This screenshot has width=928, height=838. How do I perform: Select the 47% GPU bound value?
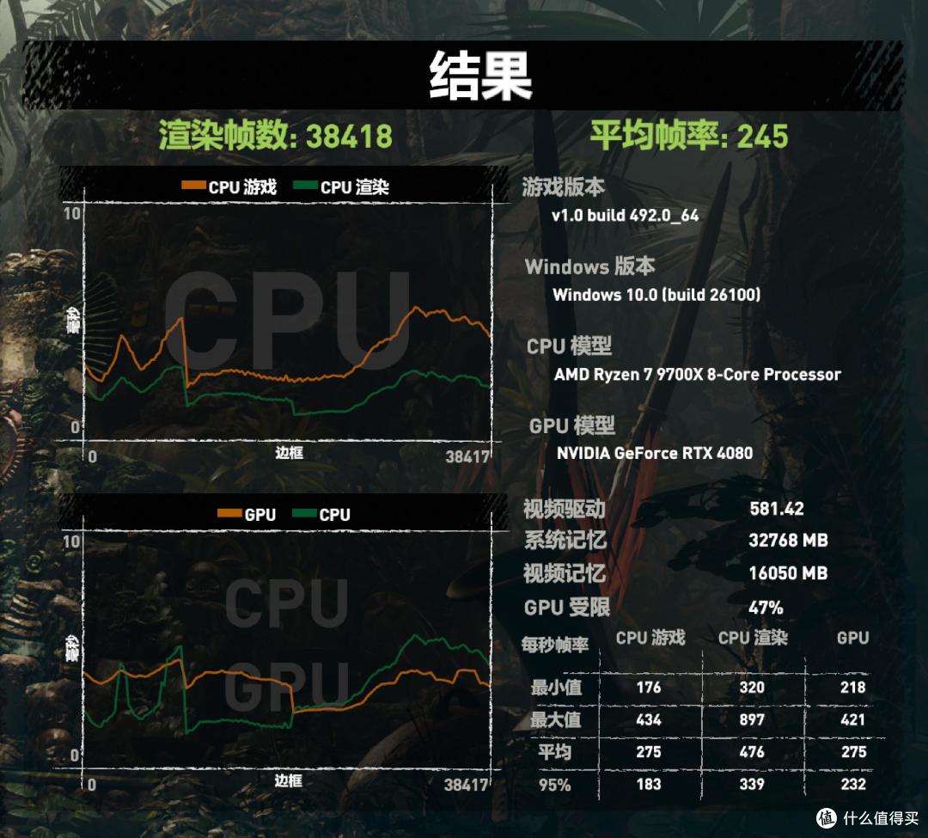click(766, 608)
